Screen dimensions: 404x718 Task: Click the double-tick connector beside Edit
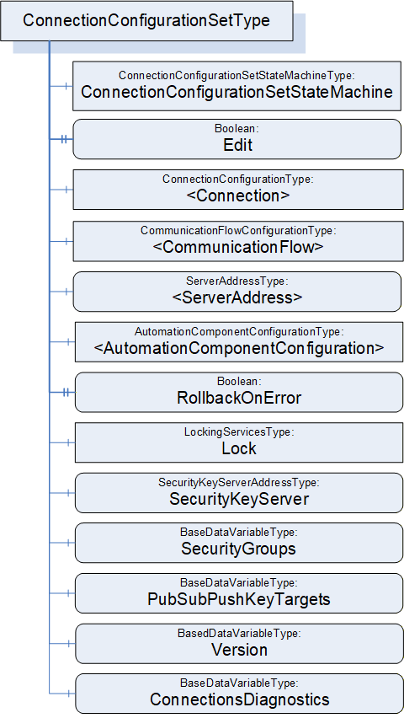click(65, 139)
